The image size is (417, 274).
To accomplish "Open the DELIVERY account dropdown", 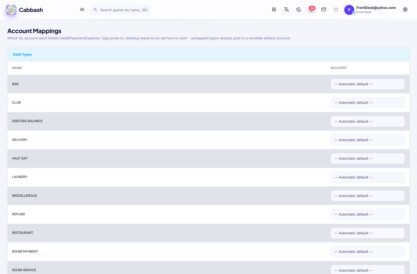I will [367, 140].
